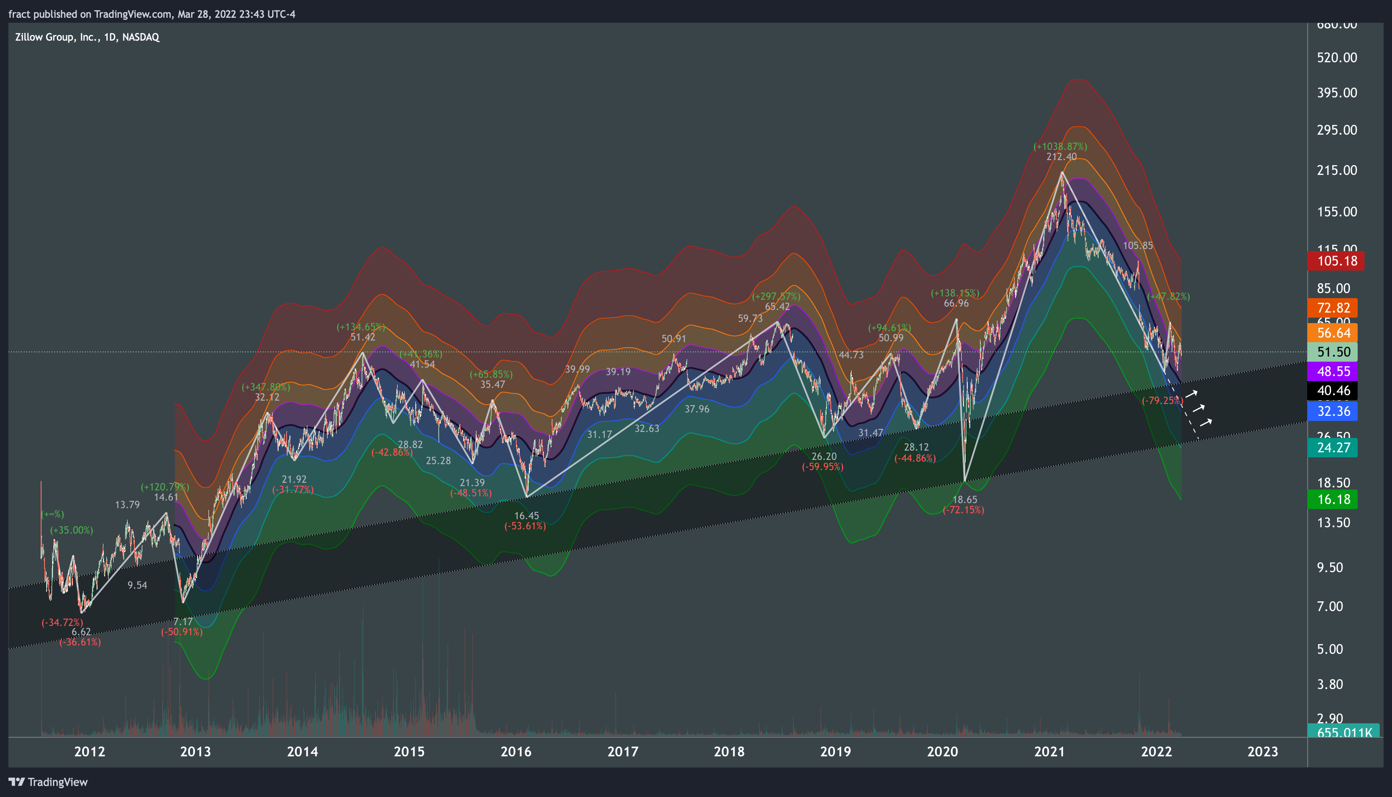Click the (-59.95%) drop annotation
The height and width of the screenshot is (797, 1392).
click(x=823, y=467)
